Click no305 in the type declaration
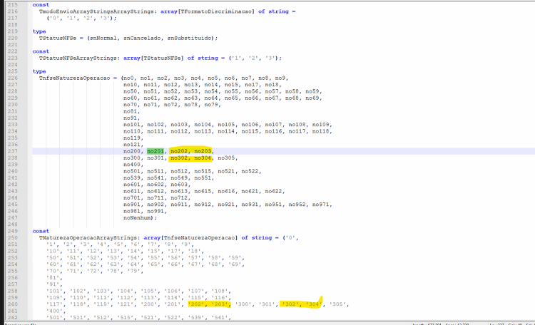This screenshot has height=325, width=535. tap(226, 158)
